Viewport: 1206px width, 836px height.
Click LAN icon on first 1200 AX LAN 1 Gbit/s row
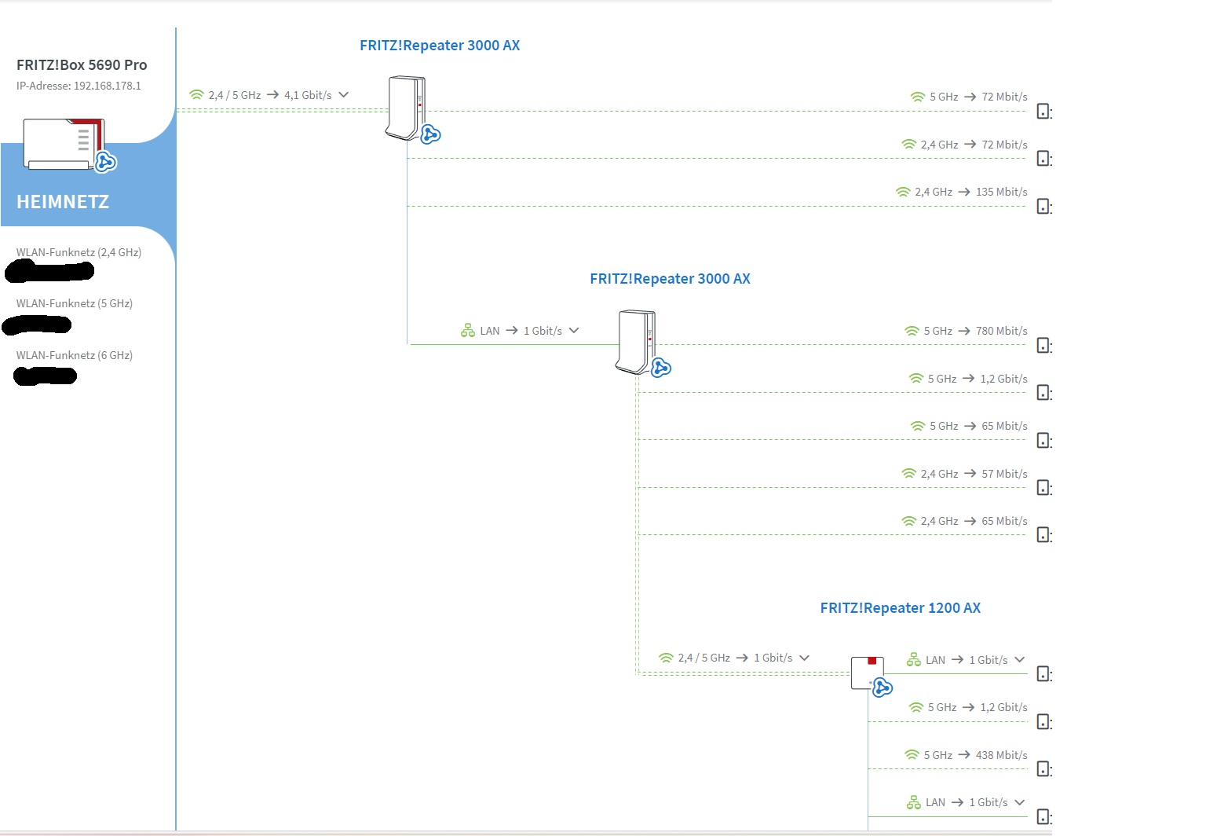(x=914, y=660)
